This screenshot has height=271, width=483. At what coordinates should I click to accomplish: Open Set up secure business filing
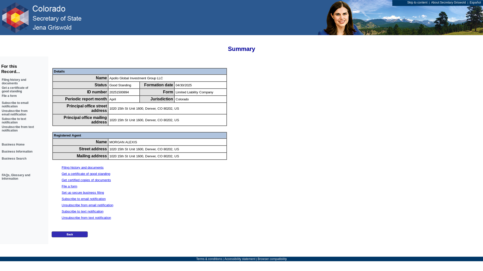pyautogui.click(x=83, y=193)
